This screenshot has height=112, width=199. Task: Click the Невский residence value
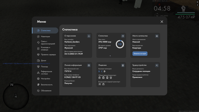click(136, 42)
